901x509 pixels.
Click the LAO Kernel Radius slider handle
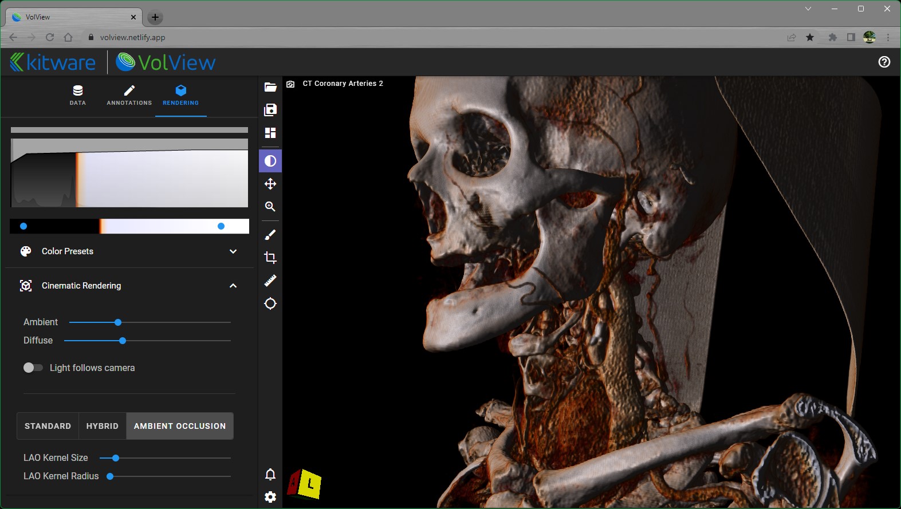coord(110,476)
